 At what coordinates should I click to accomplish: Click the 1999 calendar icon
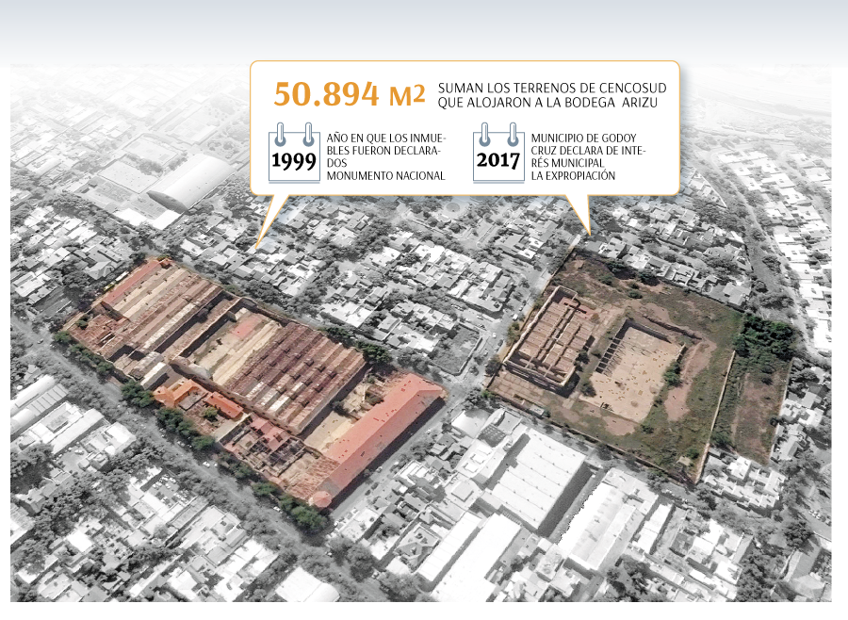294,153
